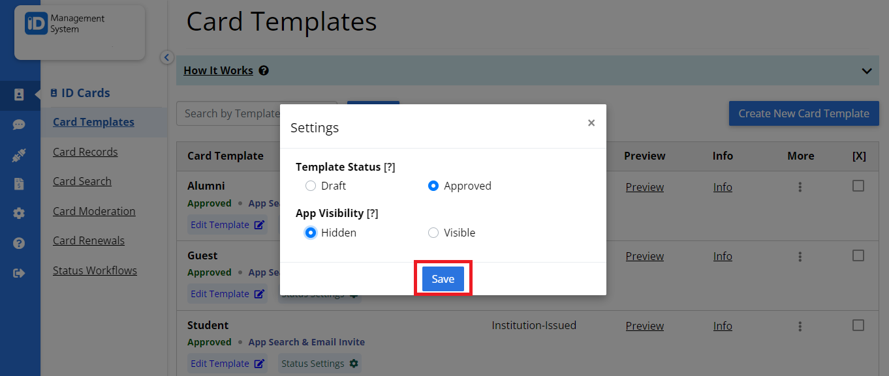This screenshot has height=376, width=889.
Task: Check the selection checkbox for the Student row
Action: pos(858,326)
